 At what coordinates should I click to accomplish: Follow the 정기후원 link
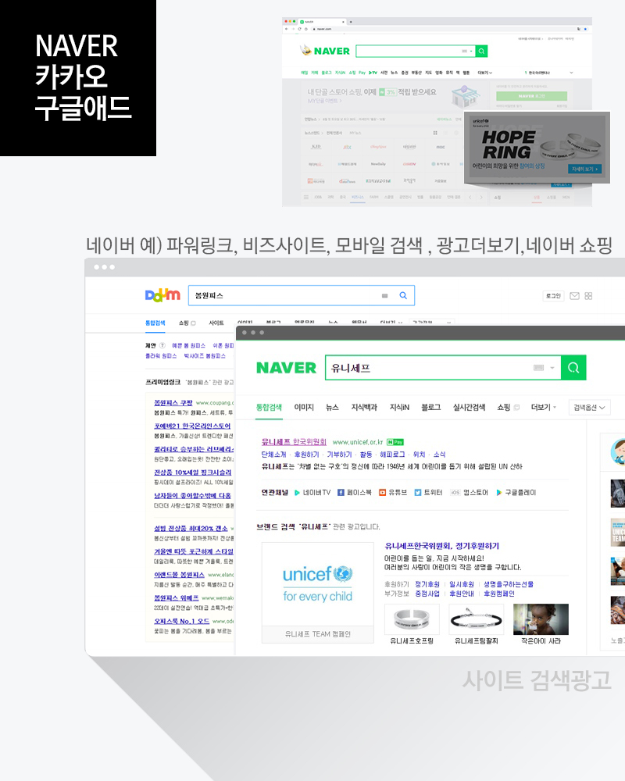pyautogui.click(x=427, y=583)
